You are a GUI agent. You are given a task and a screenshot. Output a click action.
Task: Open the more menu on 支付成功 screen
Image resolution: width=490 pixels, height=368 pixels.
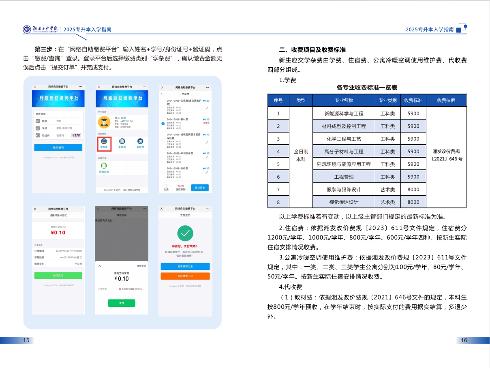(x=208, y=208)
